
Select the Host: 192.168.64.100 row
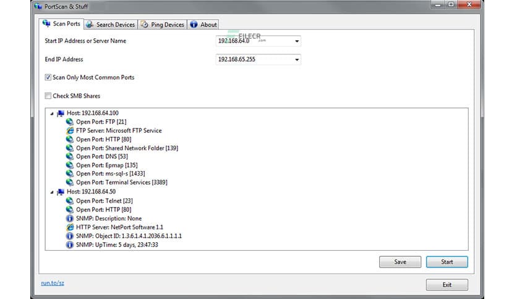pos(93,113)
